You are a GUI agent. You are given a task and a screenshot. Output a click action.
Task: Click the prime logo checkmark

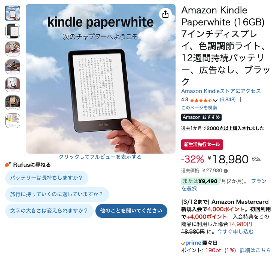click(x=183, y=243)
